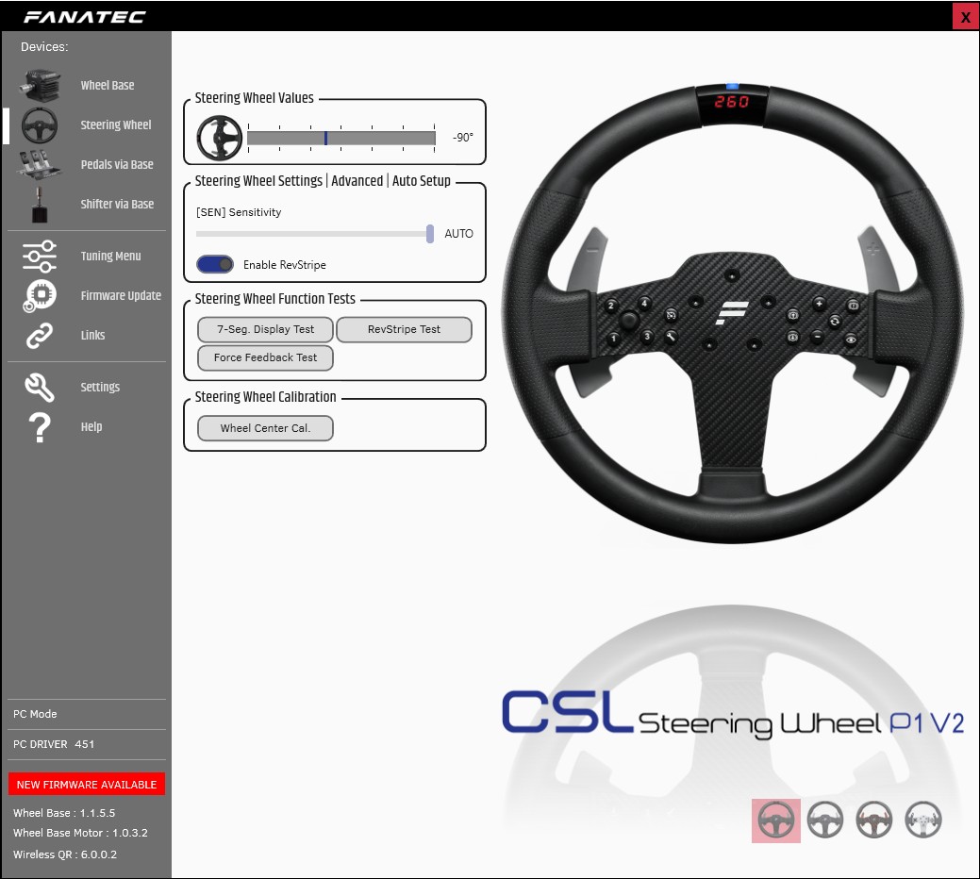Viewport: 980px width, 879px height.
Task: Start the RevStripe Test
Action: tap(404, 329)
